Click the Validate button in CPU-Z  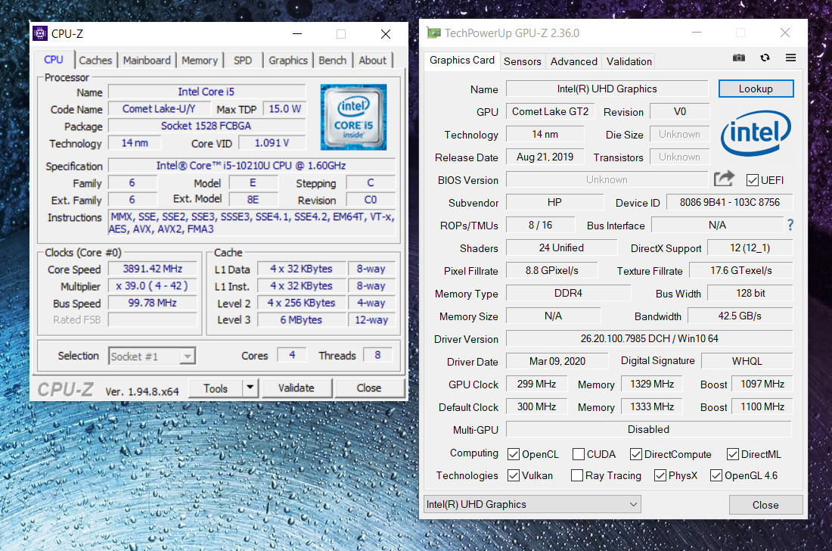[296, 388]
